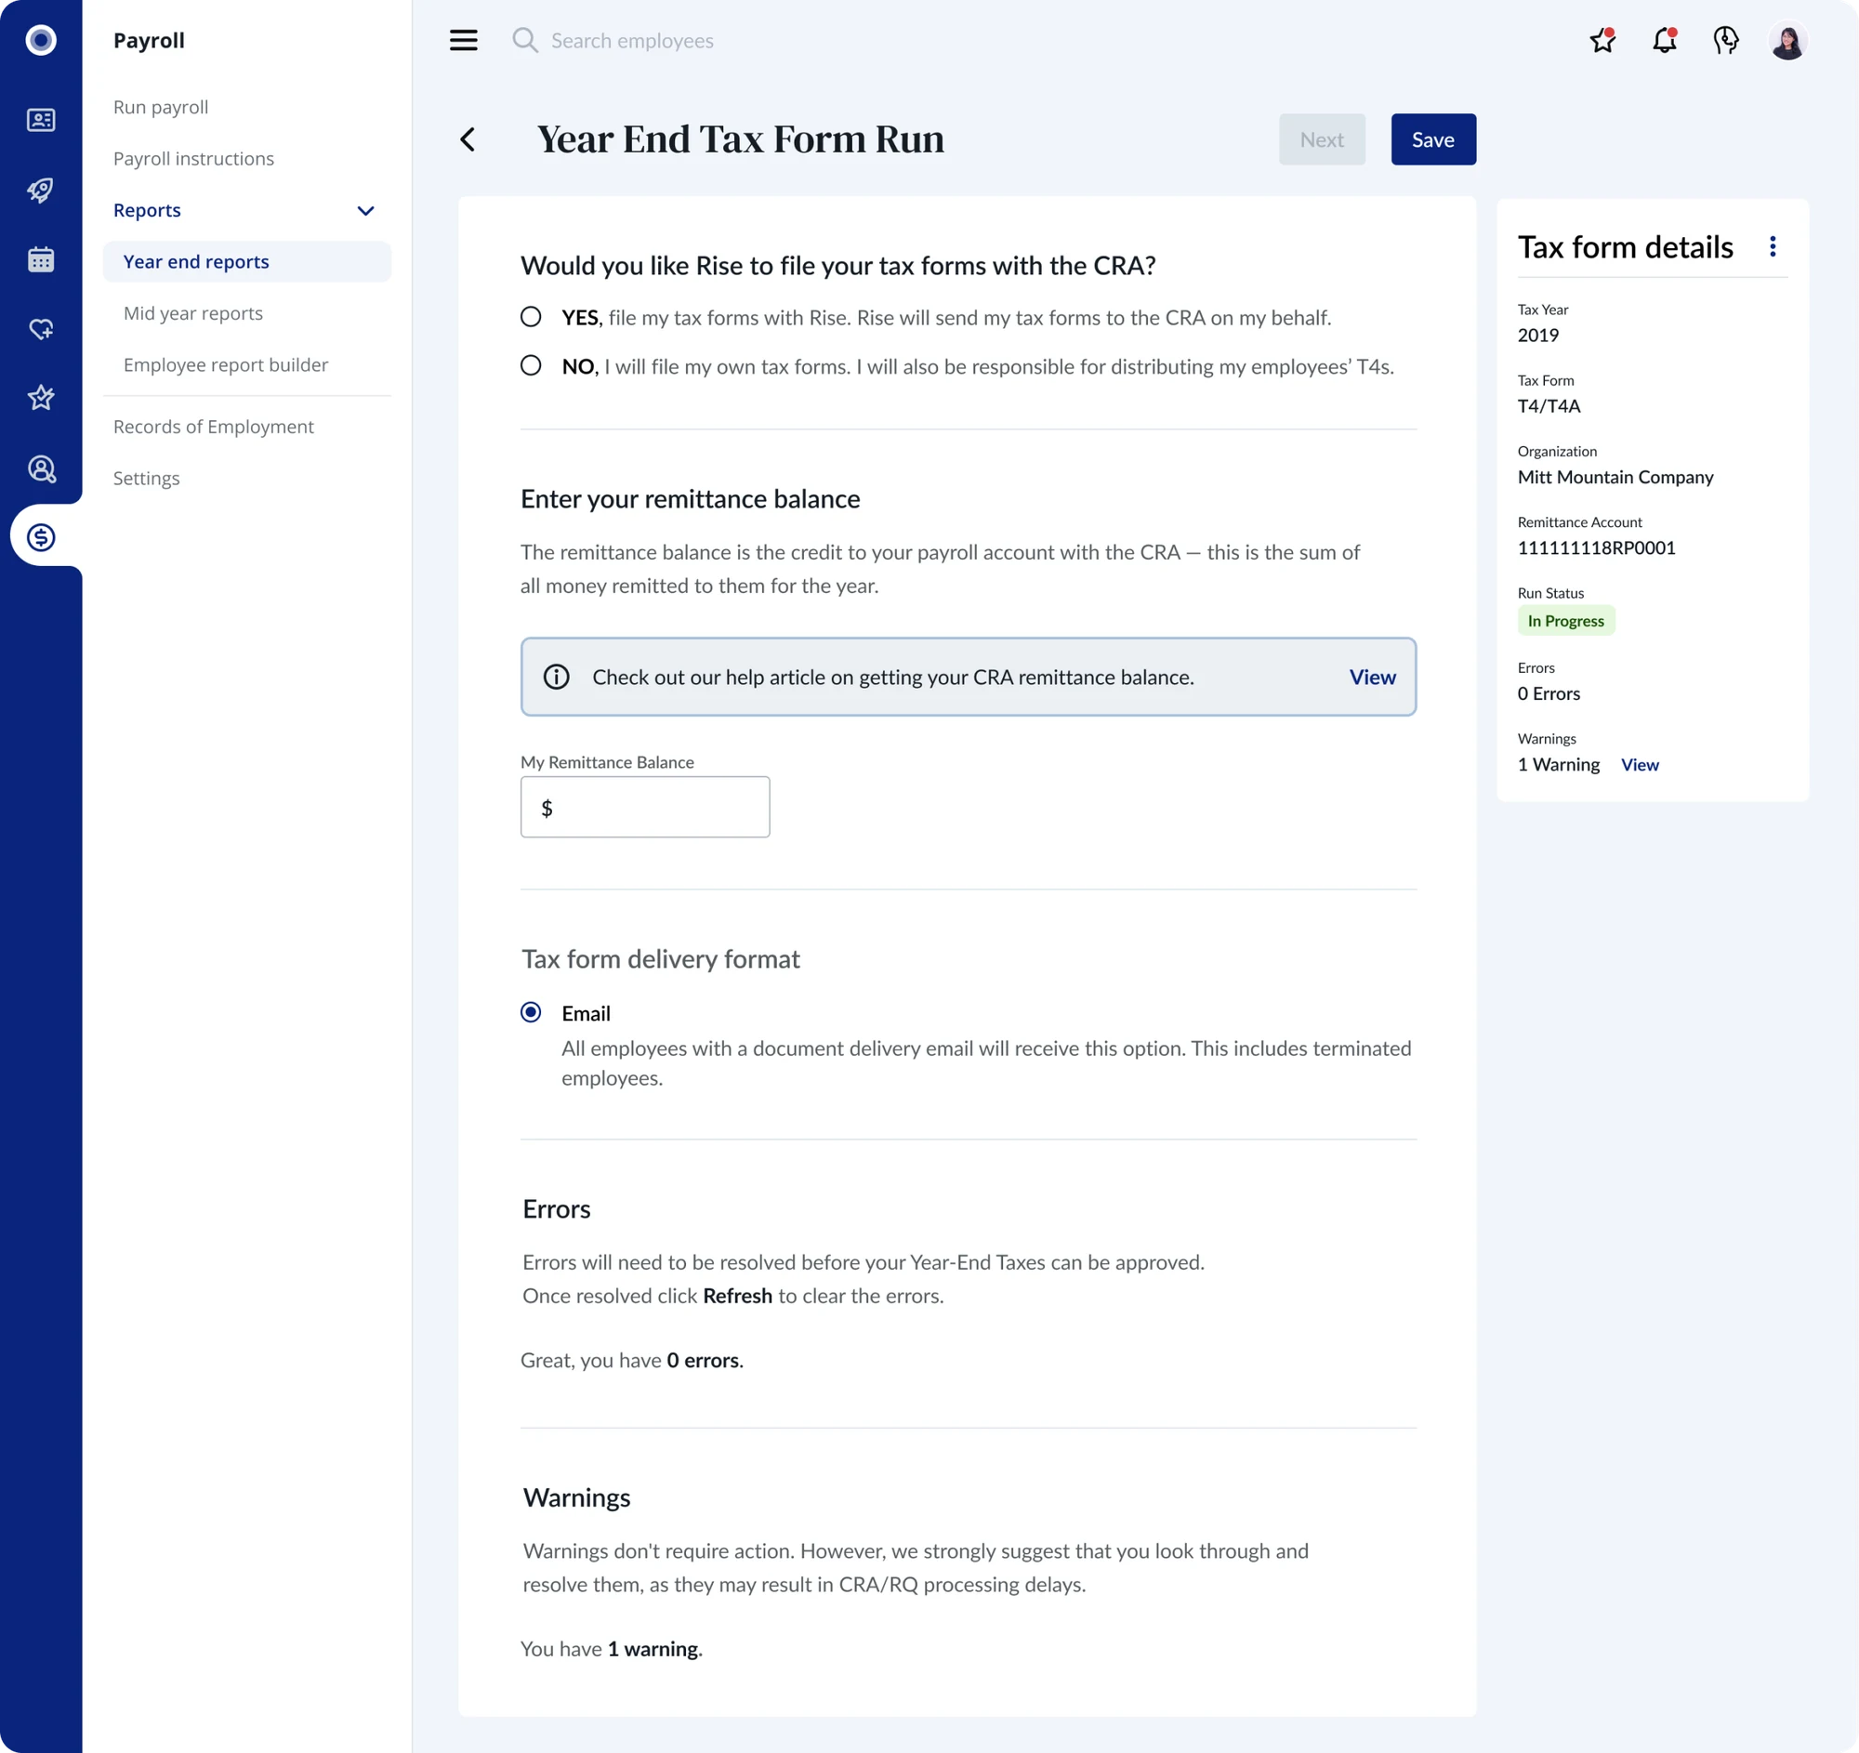Screen dimensions: 1859x1753
Task: View the CRA remittance balance help article
Action: (x=1372, y=677)
